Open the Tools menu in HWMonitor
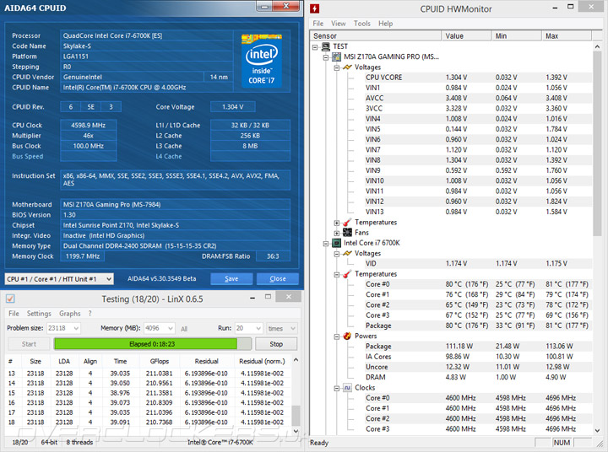Screen dimensions: 608x452 click(361, 24)
